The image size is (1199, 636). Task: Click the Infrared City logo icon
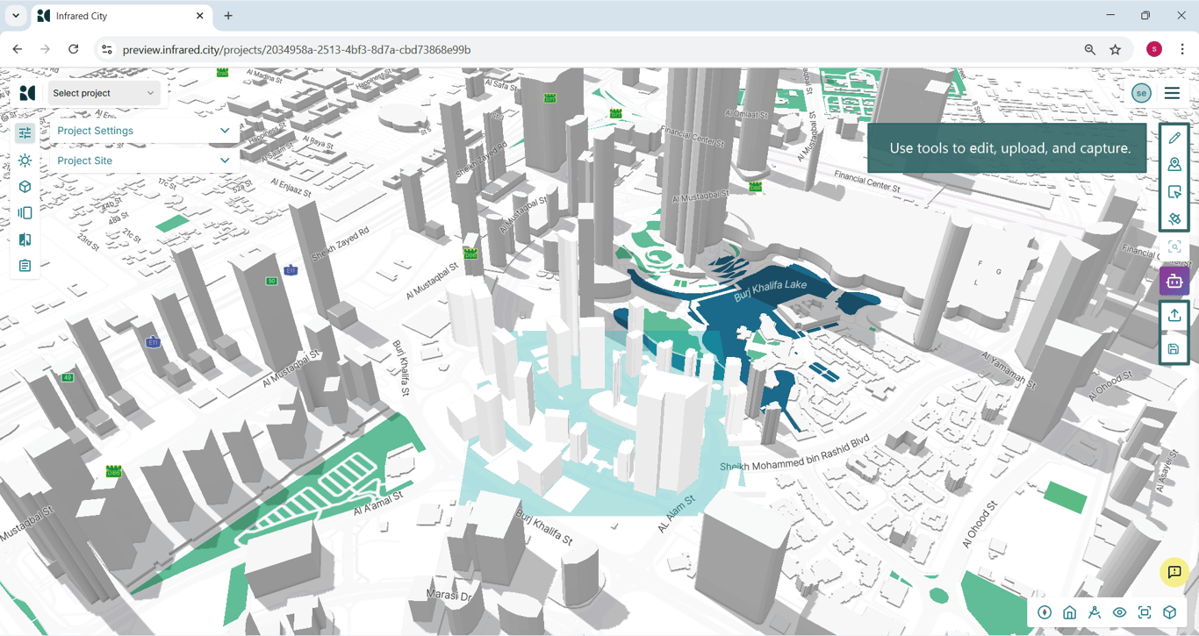[27, 93]
